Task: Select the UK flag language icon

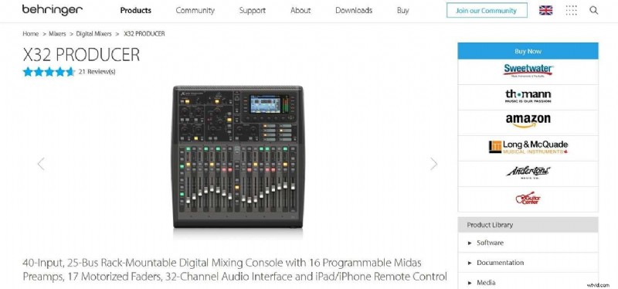Action: [x=546, y=11]
